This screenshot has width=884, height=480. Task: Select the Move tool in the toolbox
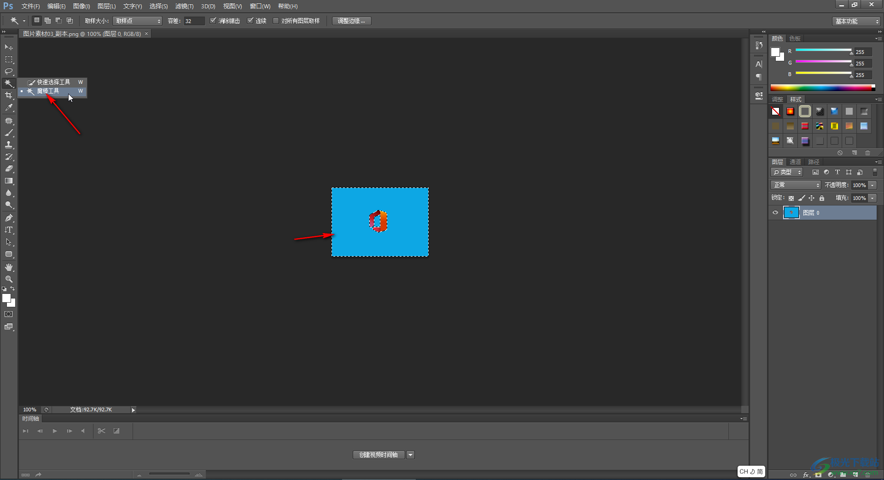[x=9, y=47]
